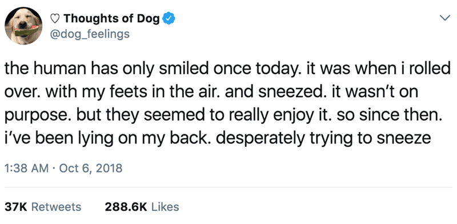Click the word "Dog" in the display name

point(149,19)
